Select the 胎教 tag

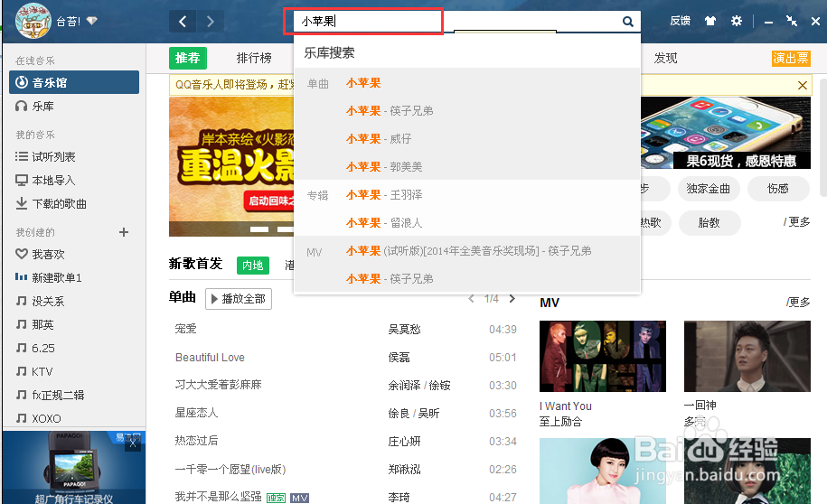click(x=709, y=222)
